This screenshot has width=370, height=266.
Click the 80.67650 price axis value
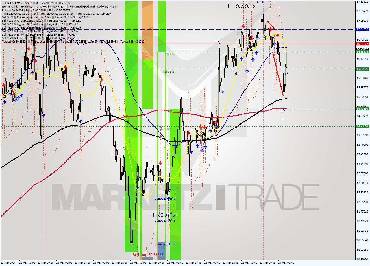click(362, 250)
